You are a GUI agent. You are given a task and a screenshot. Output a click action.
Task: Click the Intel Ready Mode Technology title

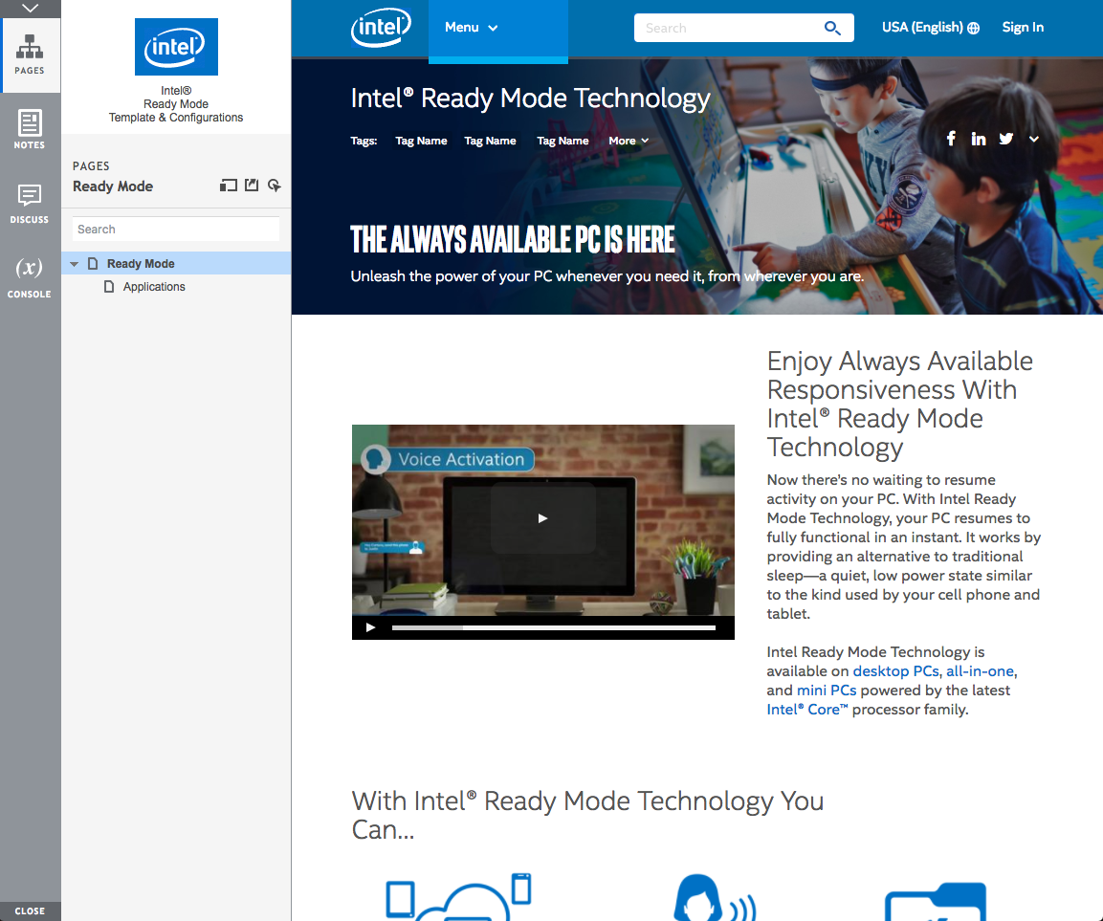click(530, 99)
